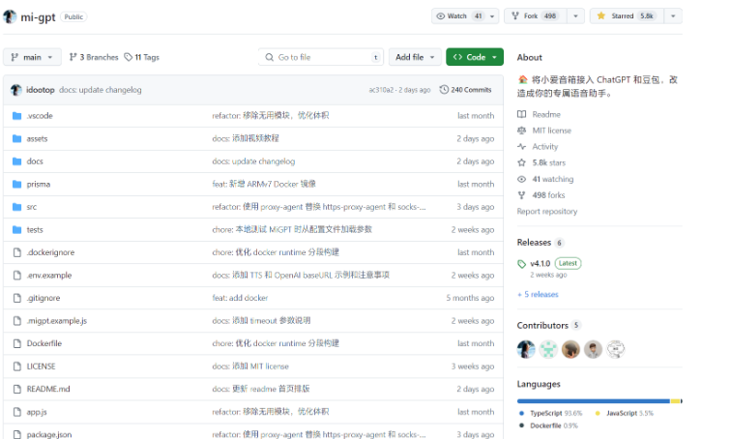731x439 pixels.
Task: Click the fork icon beside 498 forks
Action: pos(522,195)
